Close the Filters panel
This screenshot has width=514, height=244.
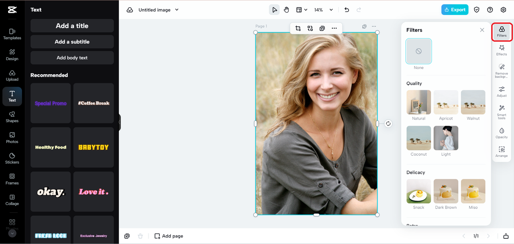point(482,30)
